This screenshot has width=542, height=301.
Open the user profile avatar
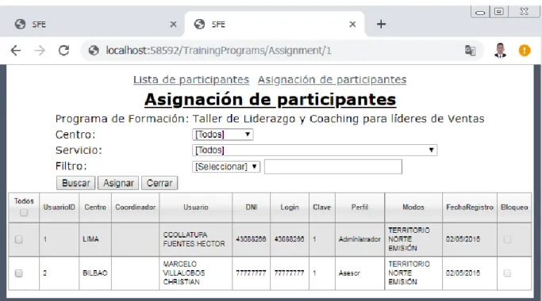pyautogui.click(x=500, y=51)
